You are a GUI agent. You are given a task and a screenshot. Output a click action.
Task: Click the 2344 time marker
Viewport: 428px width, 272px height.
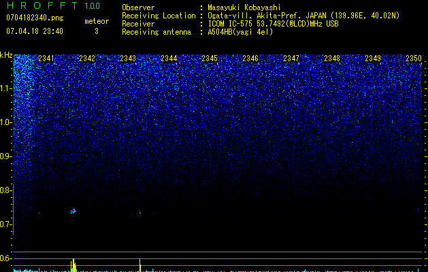tap(169, 58)
